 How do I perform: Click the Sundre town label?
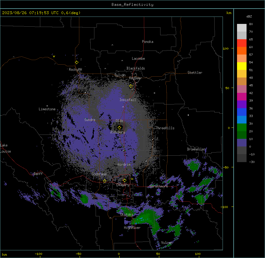90,120
